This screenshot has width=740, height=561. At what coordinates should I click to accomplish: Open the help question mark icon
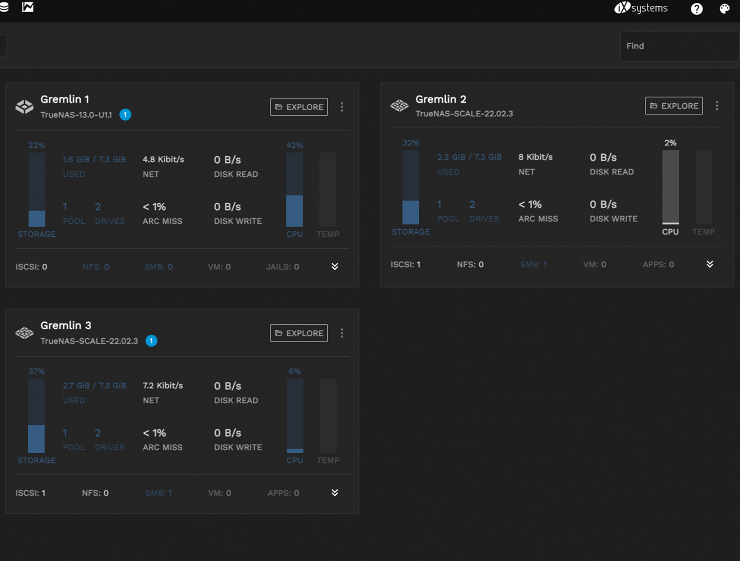coord(696,9)
